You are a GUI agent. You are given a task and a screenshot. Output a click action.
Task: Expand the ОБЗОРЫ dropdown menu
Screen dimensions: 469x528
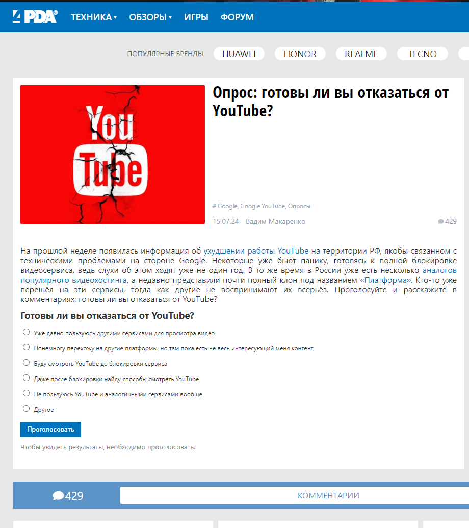click(150, 17)
